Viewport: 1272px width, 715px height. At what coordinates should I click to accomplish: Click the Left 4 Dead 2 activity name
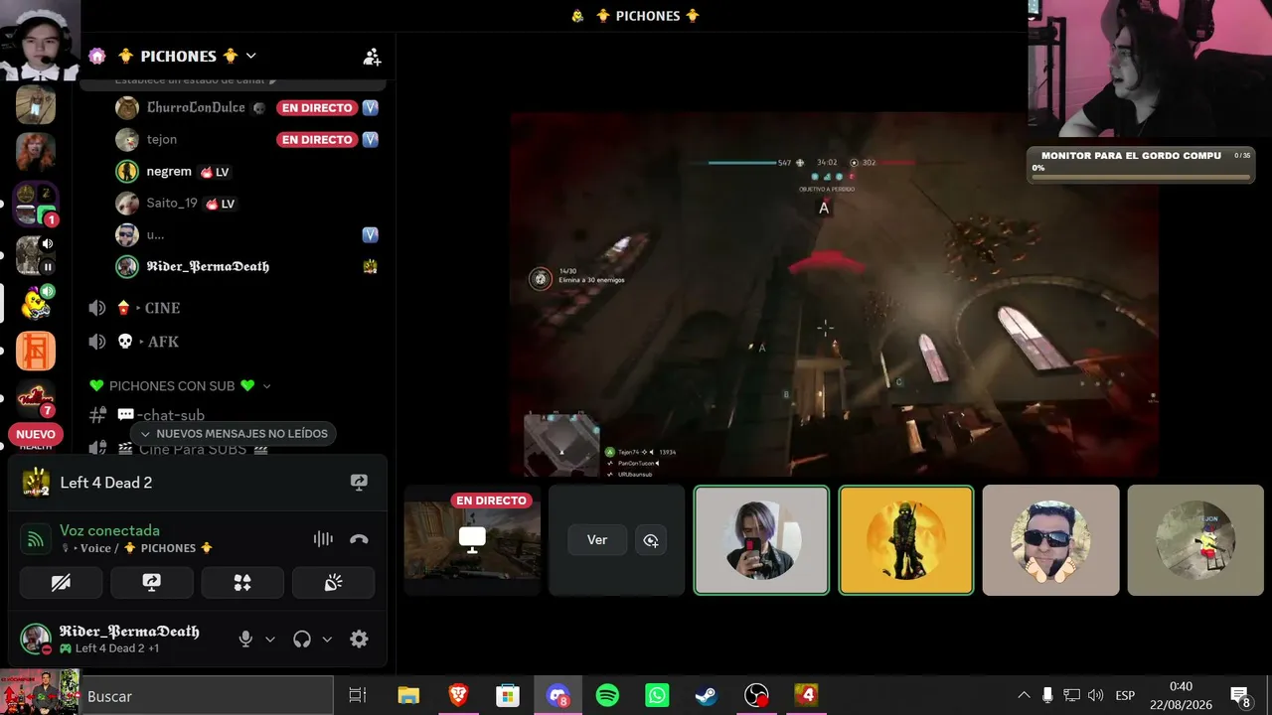coord(106,483)
